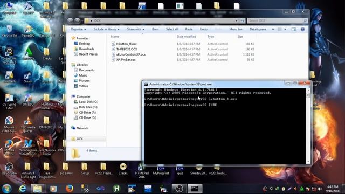Select GS Typing Tutor desktop icon
Screen dimensions: 345x194
pos(9,102)
